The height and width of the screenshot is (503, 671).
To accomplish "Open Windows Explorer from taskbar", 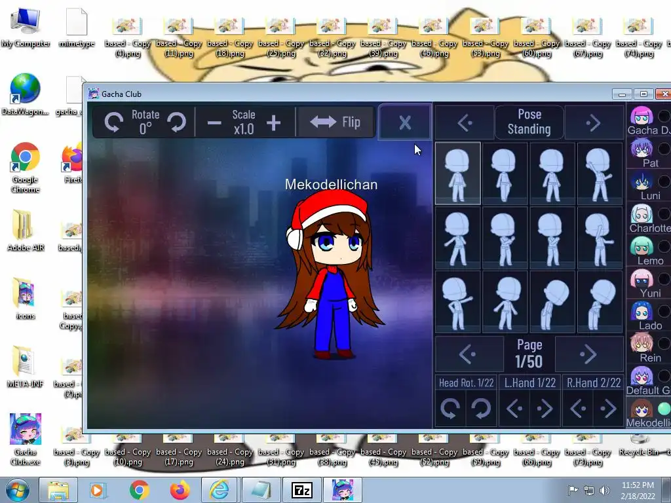I will (58, 490).
